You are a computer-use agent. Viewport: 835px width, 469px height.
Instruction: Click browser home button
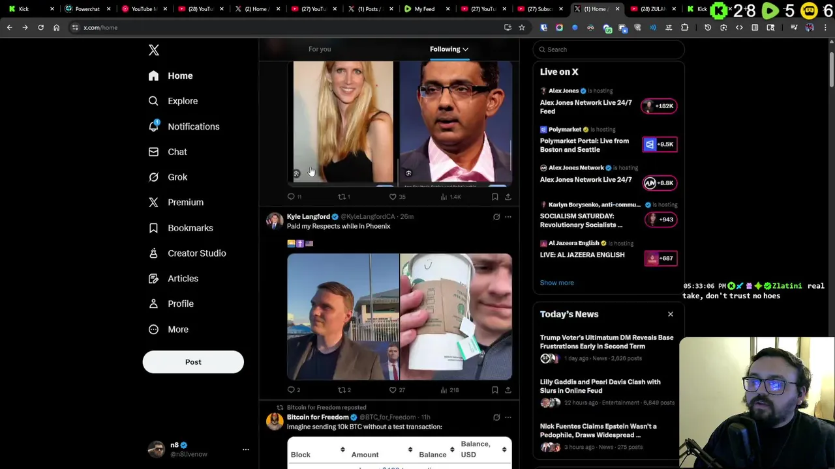56,27
